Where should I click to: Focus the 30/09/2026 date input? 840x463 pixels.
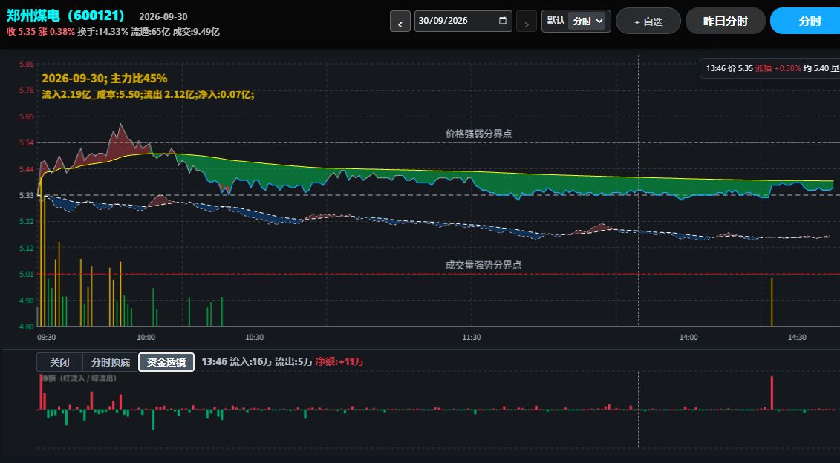tap(463, 22)
